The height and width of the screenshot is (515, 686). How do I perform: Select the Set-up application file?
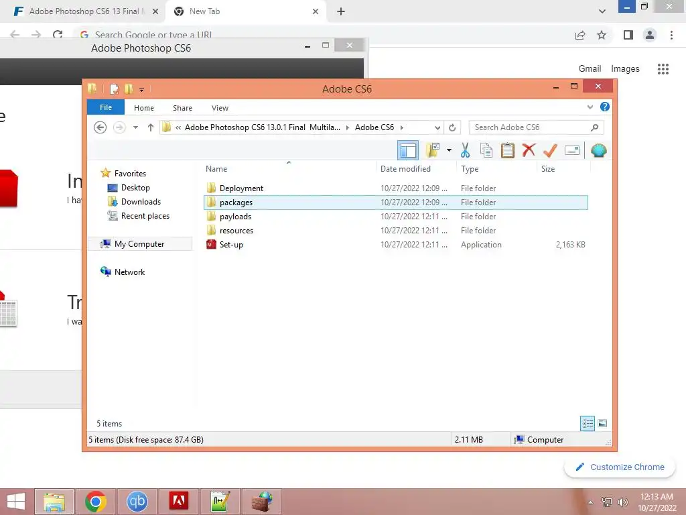231,244
